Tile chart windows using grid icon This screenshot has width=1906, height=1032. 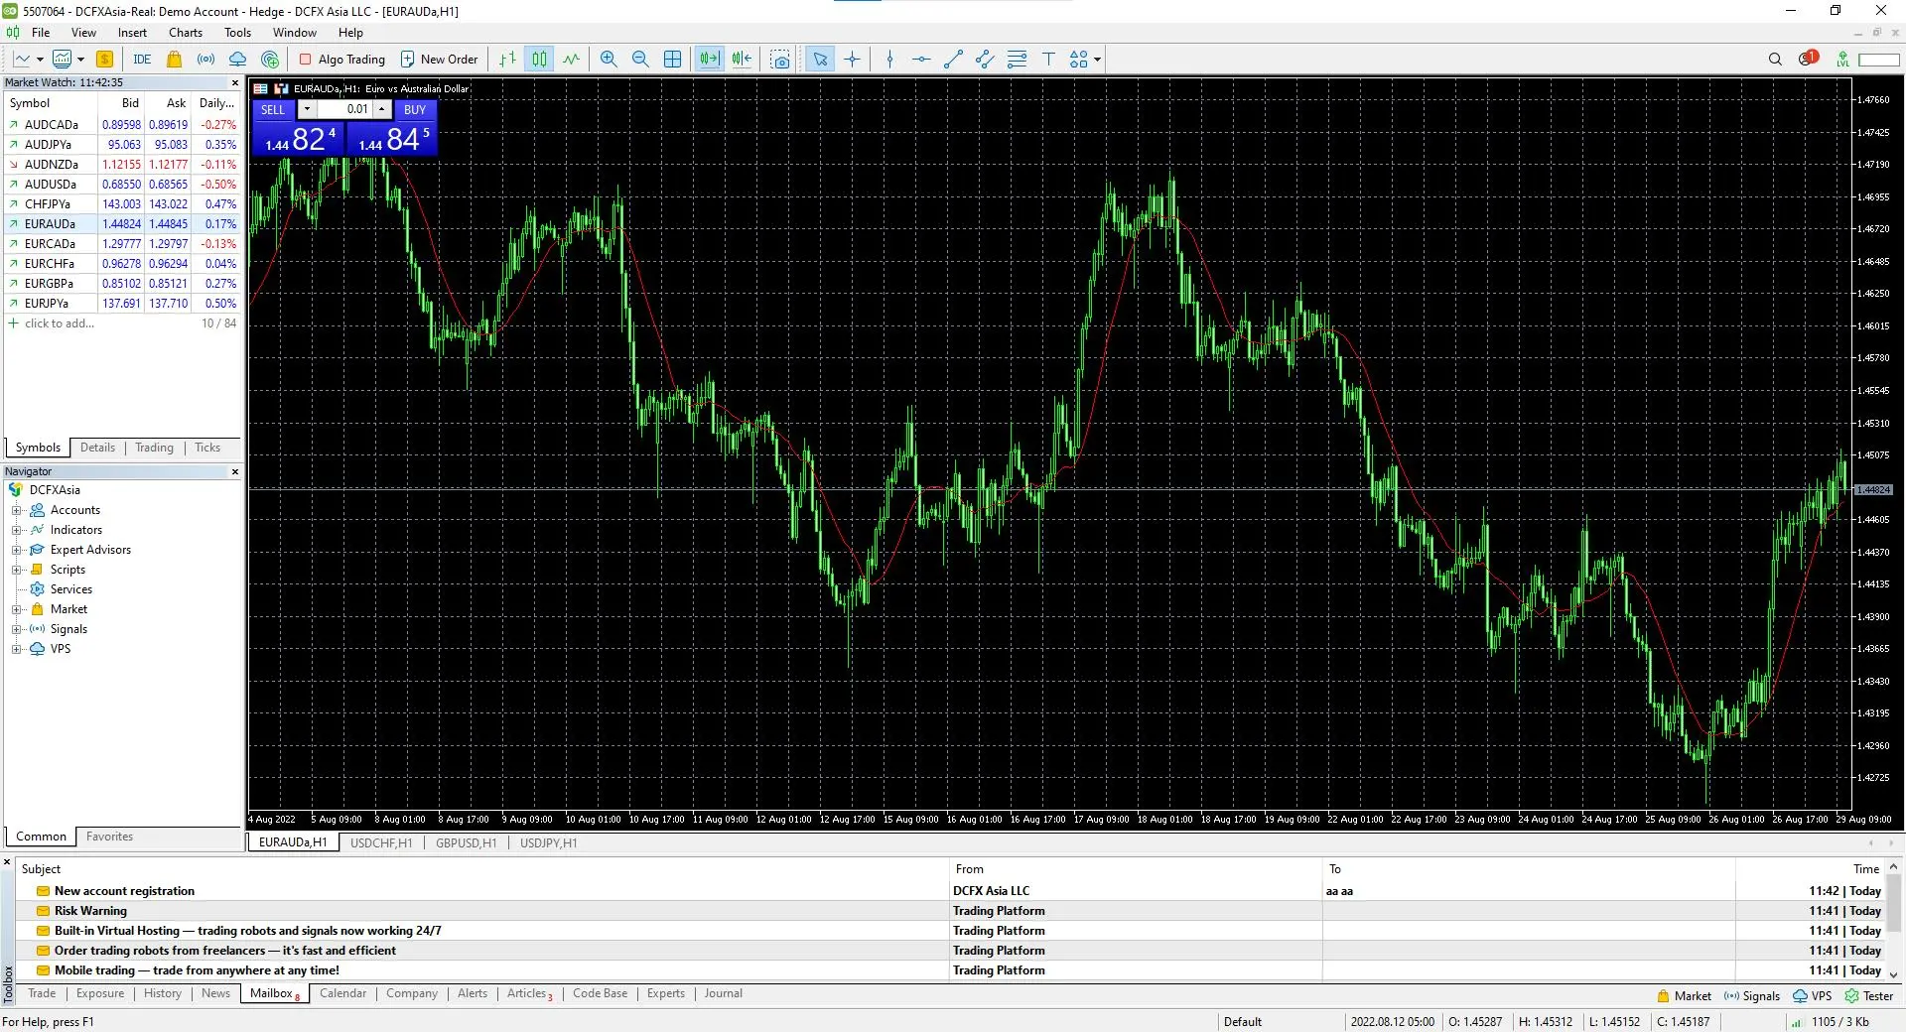click(672, 60)
